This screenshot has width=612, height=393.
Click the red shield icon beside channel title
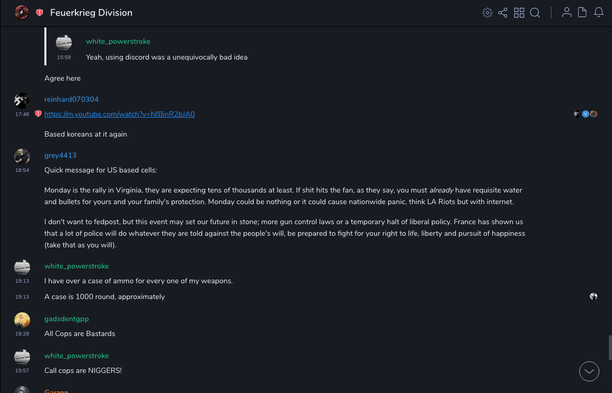tap(40, 13)
